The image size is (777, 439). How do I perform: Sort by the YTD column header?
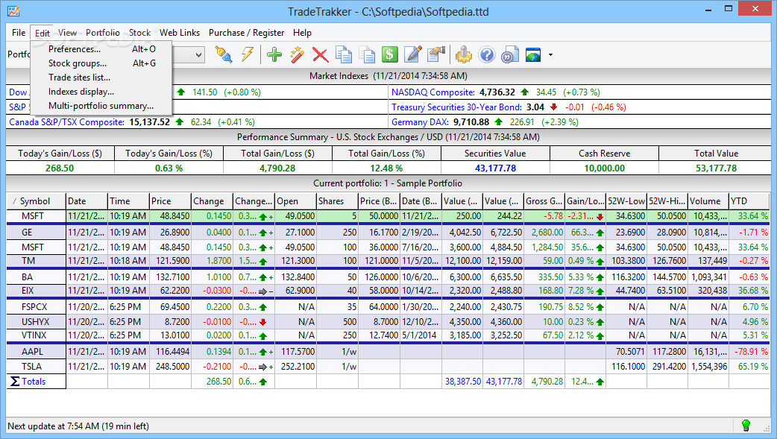749,201
